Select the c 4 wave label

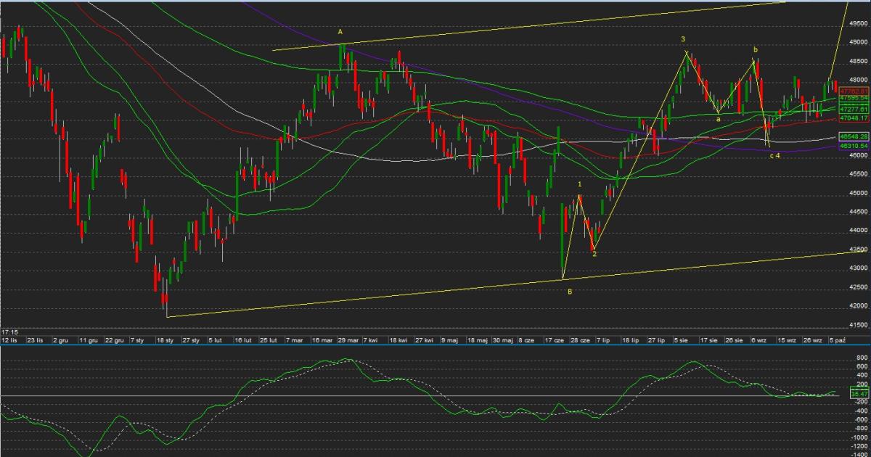click(x=774, y=156)
